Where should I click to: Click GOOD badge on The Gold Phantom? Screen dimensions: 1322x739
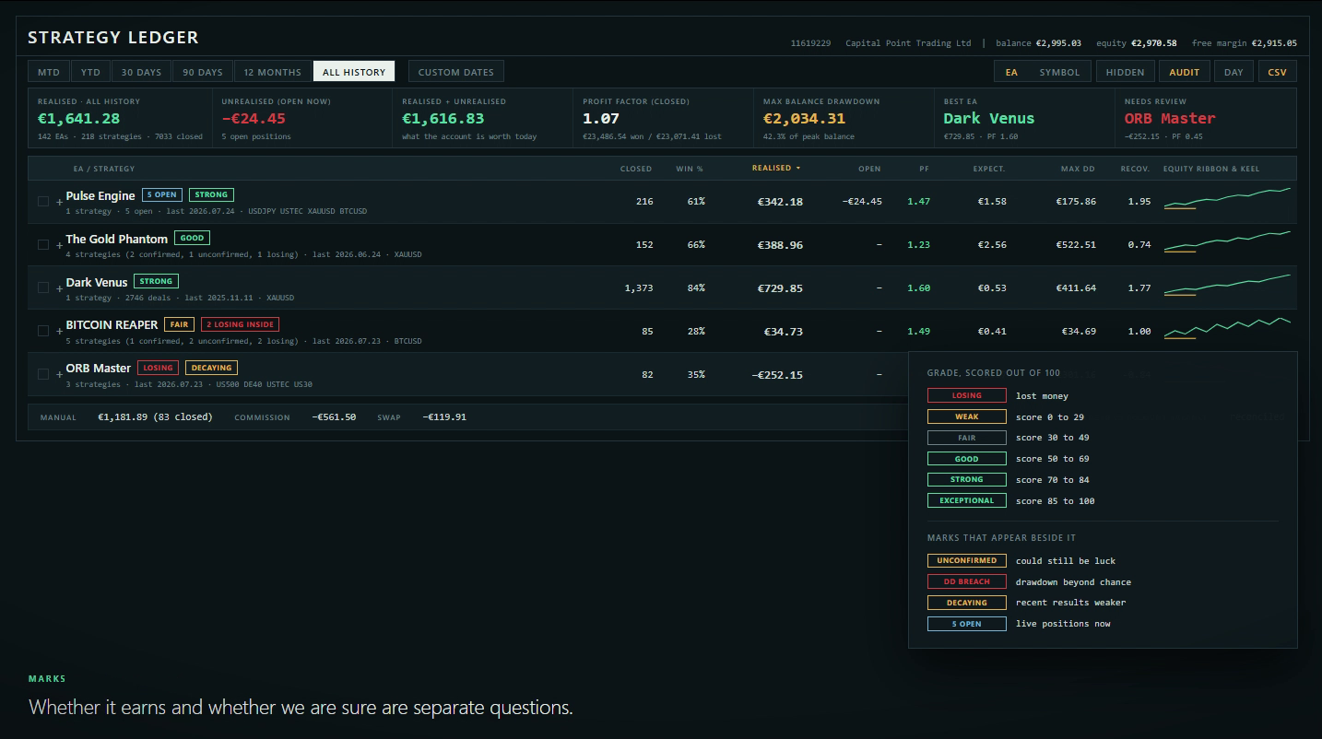tap(192, 238)
